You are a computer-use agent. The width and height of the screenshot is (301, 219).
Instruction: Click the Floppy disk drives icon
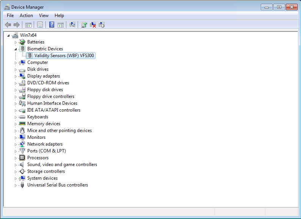pyautogui.click(x=22, y=90)
